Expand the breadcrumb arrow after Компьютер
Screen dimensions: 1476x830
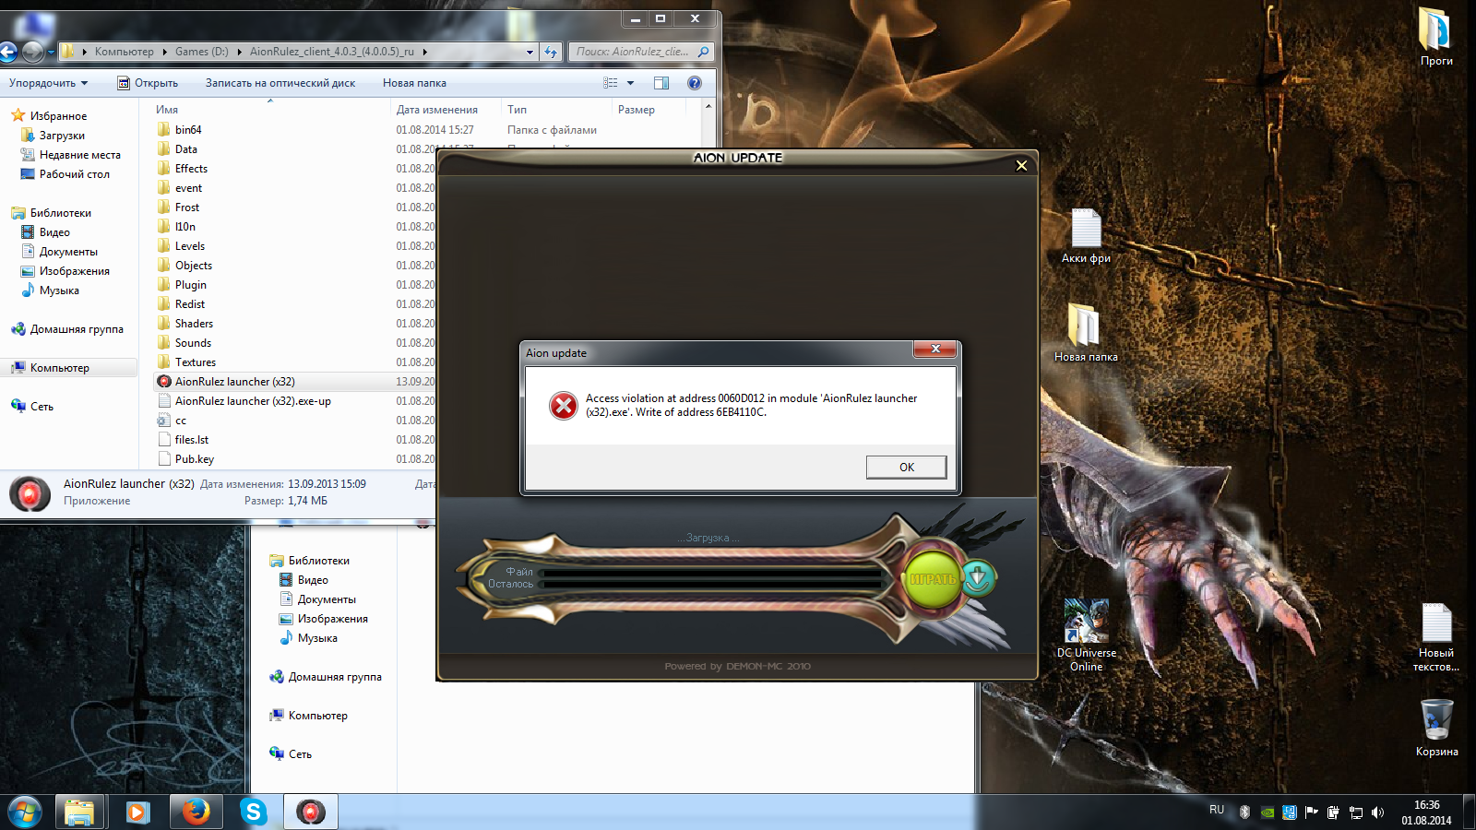[164, 52]
